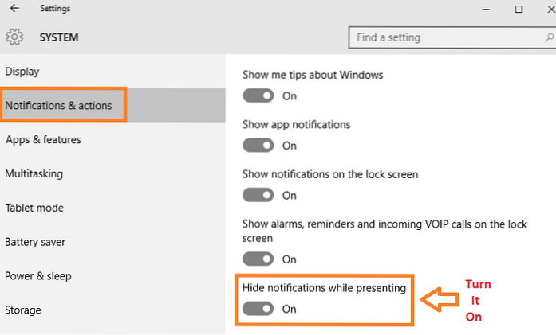Open the Display settings page

click(22, 72)
